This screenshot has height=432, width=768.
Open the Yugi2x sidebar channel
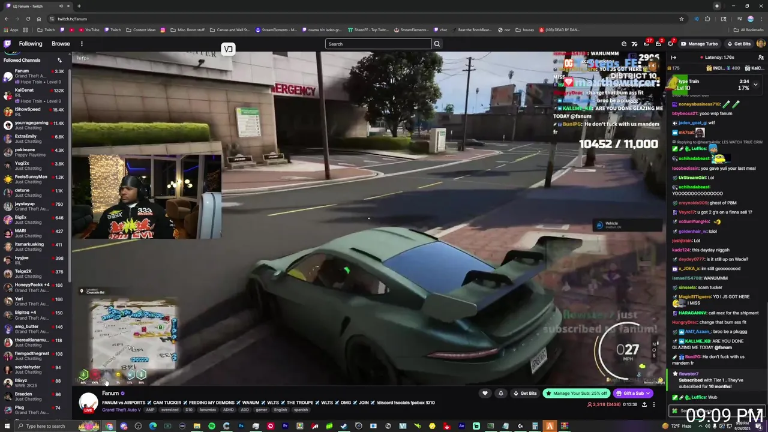click(35, 166)
